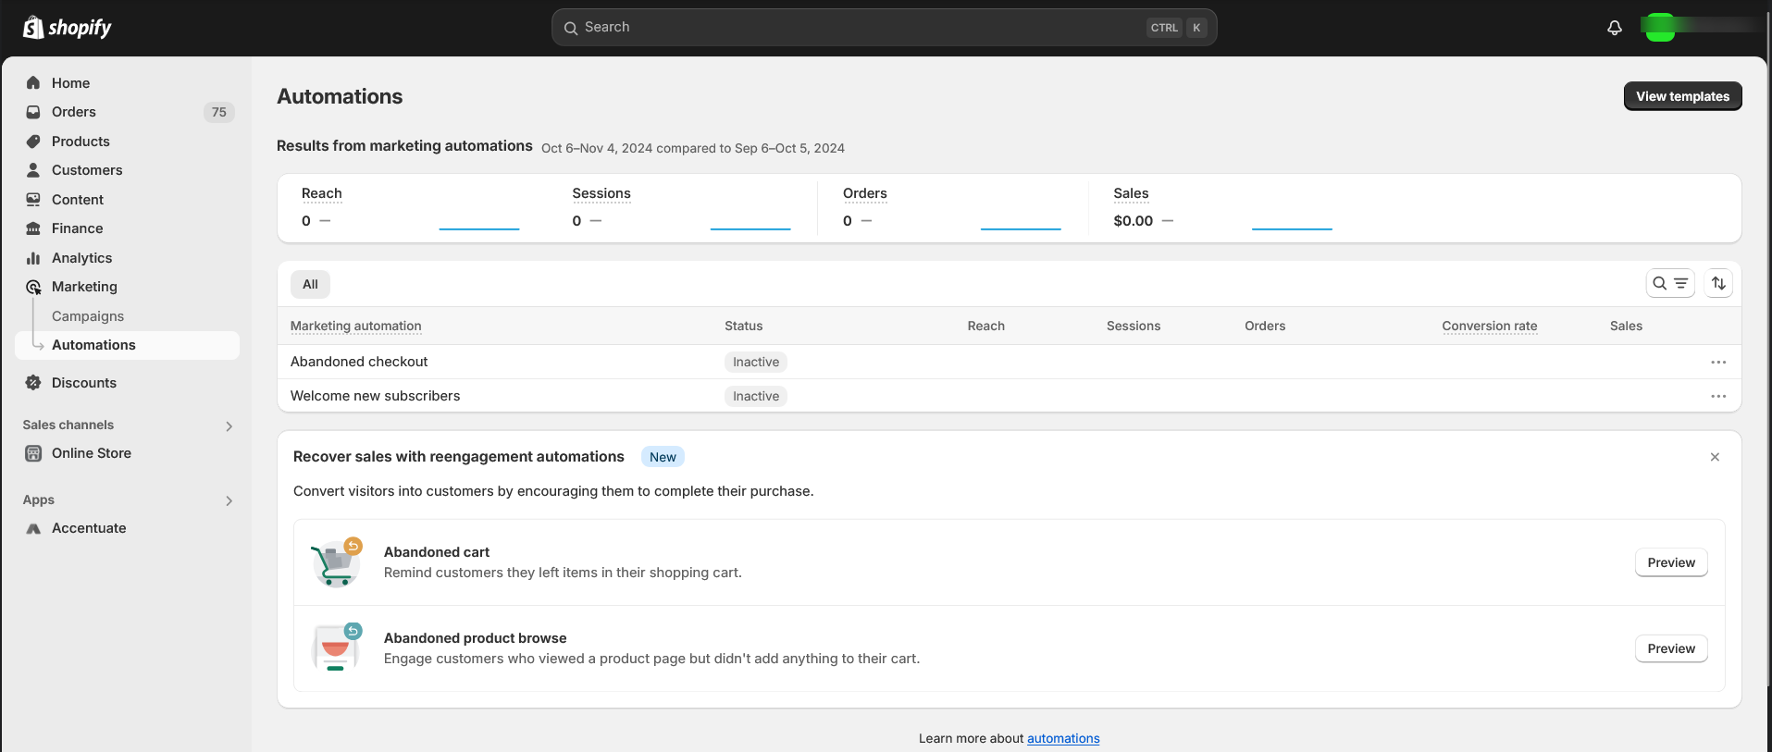
Task: Select the All filter tab
Action: click(x=310, y=284)
